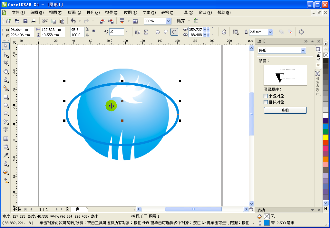330x228 pixels.
Task: Open the application launcher dropdown arrow
Action: click(129, 21)
